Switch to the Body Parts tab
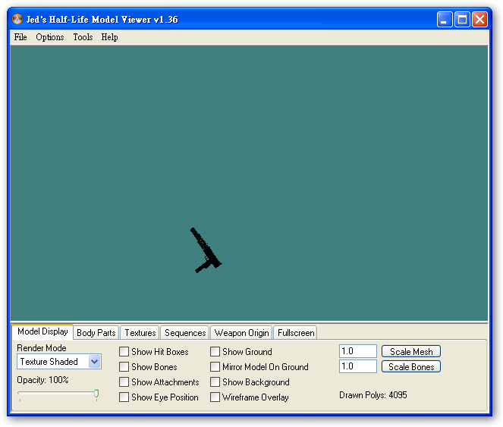 click(96, 333)
